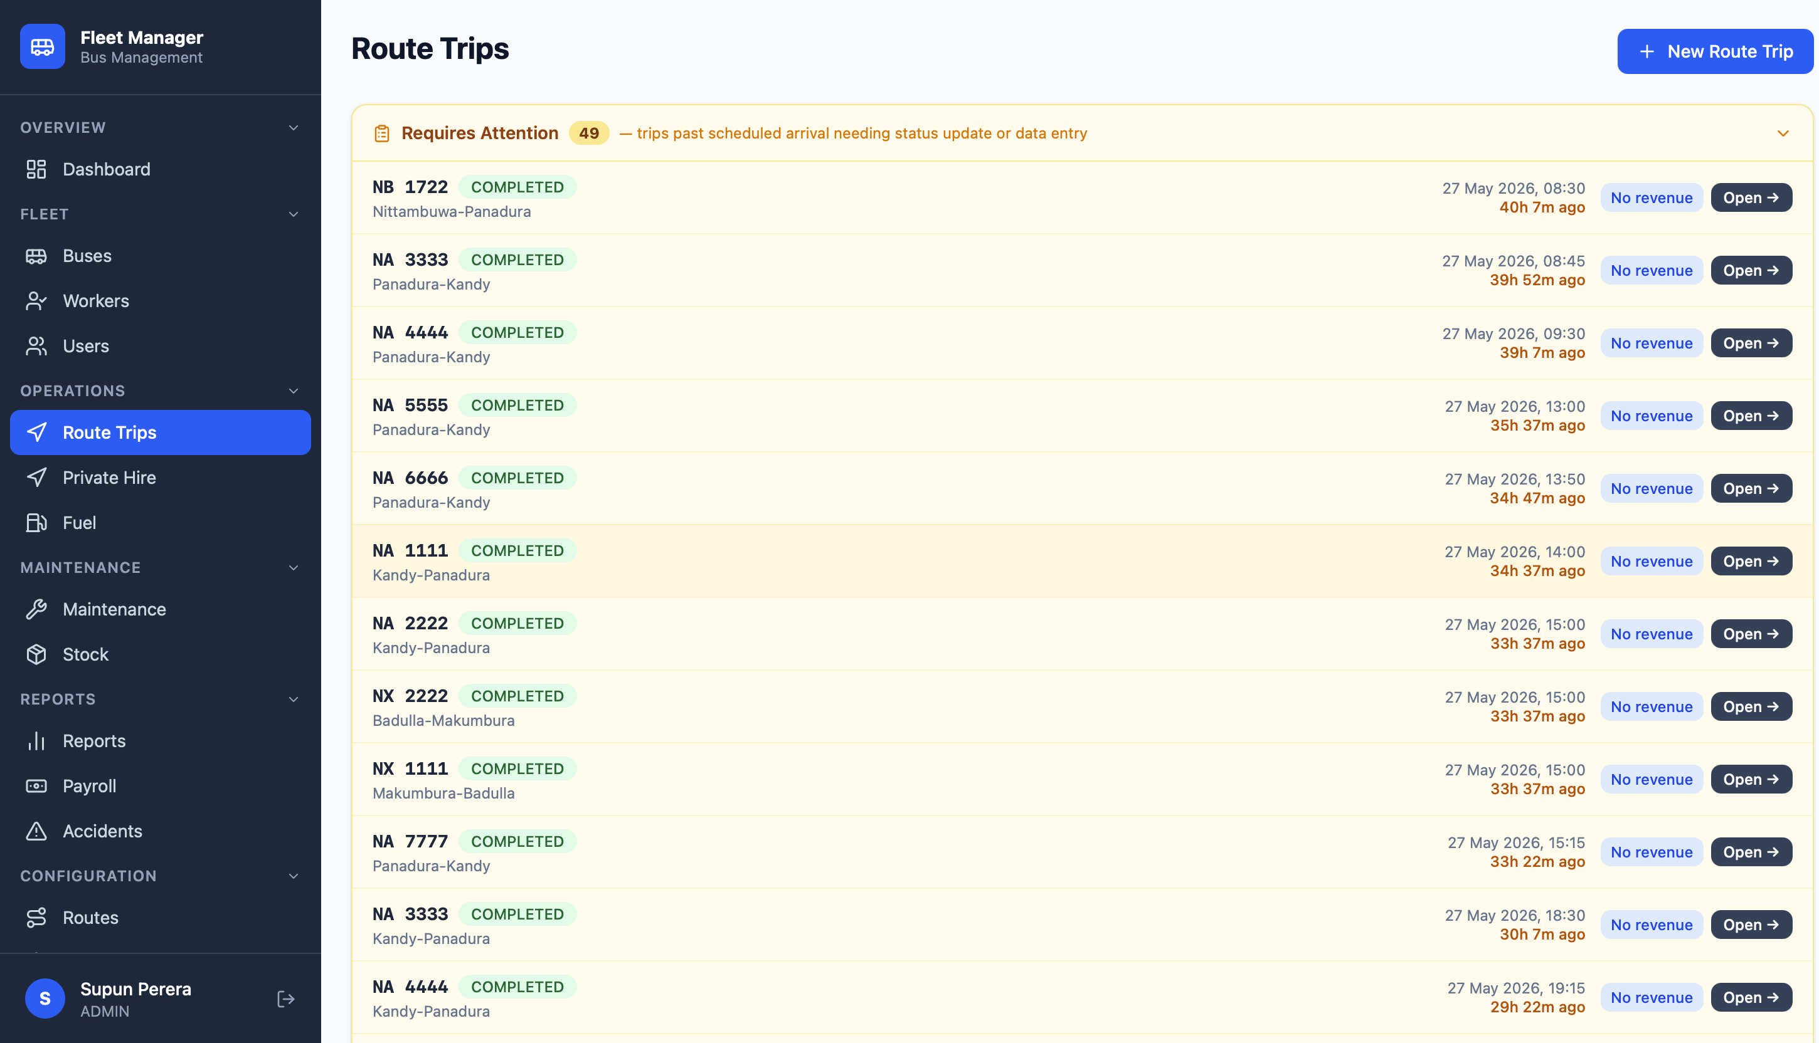Click the Users group icon
This screenshot has width=1819, height=1043.
click(36, 346)
